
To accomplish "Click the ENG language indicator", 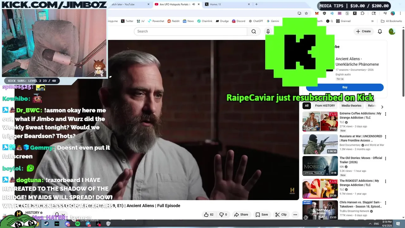I will pyautogui.click(x=377, y=224).
